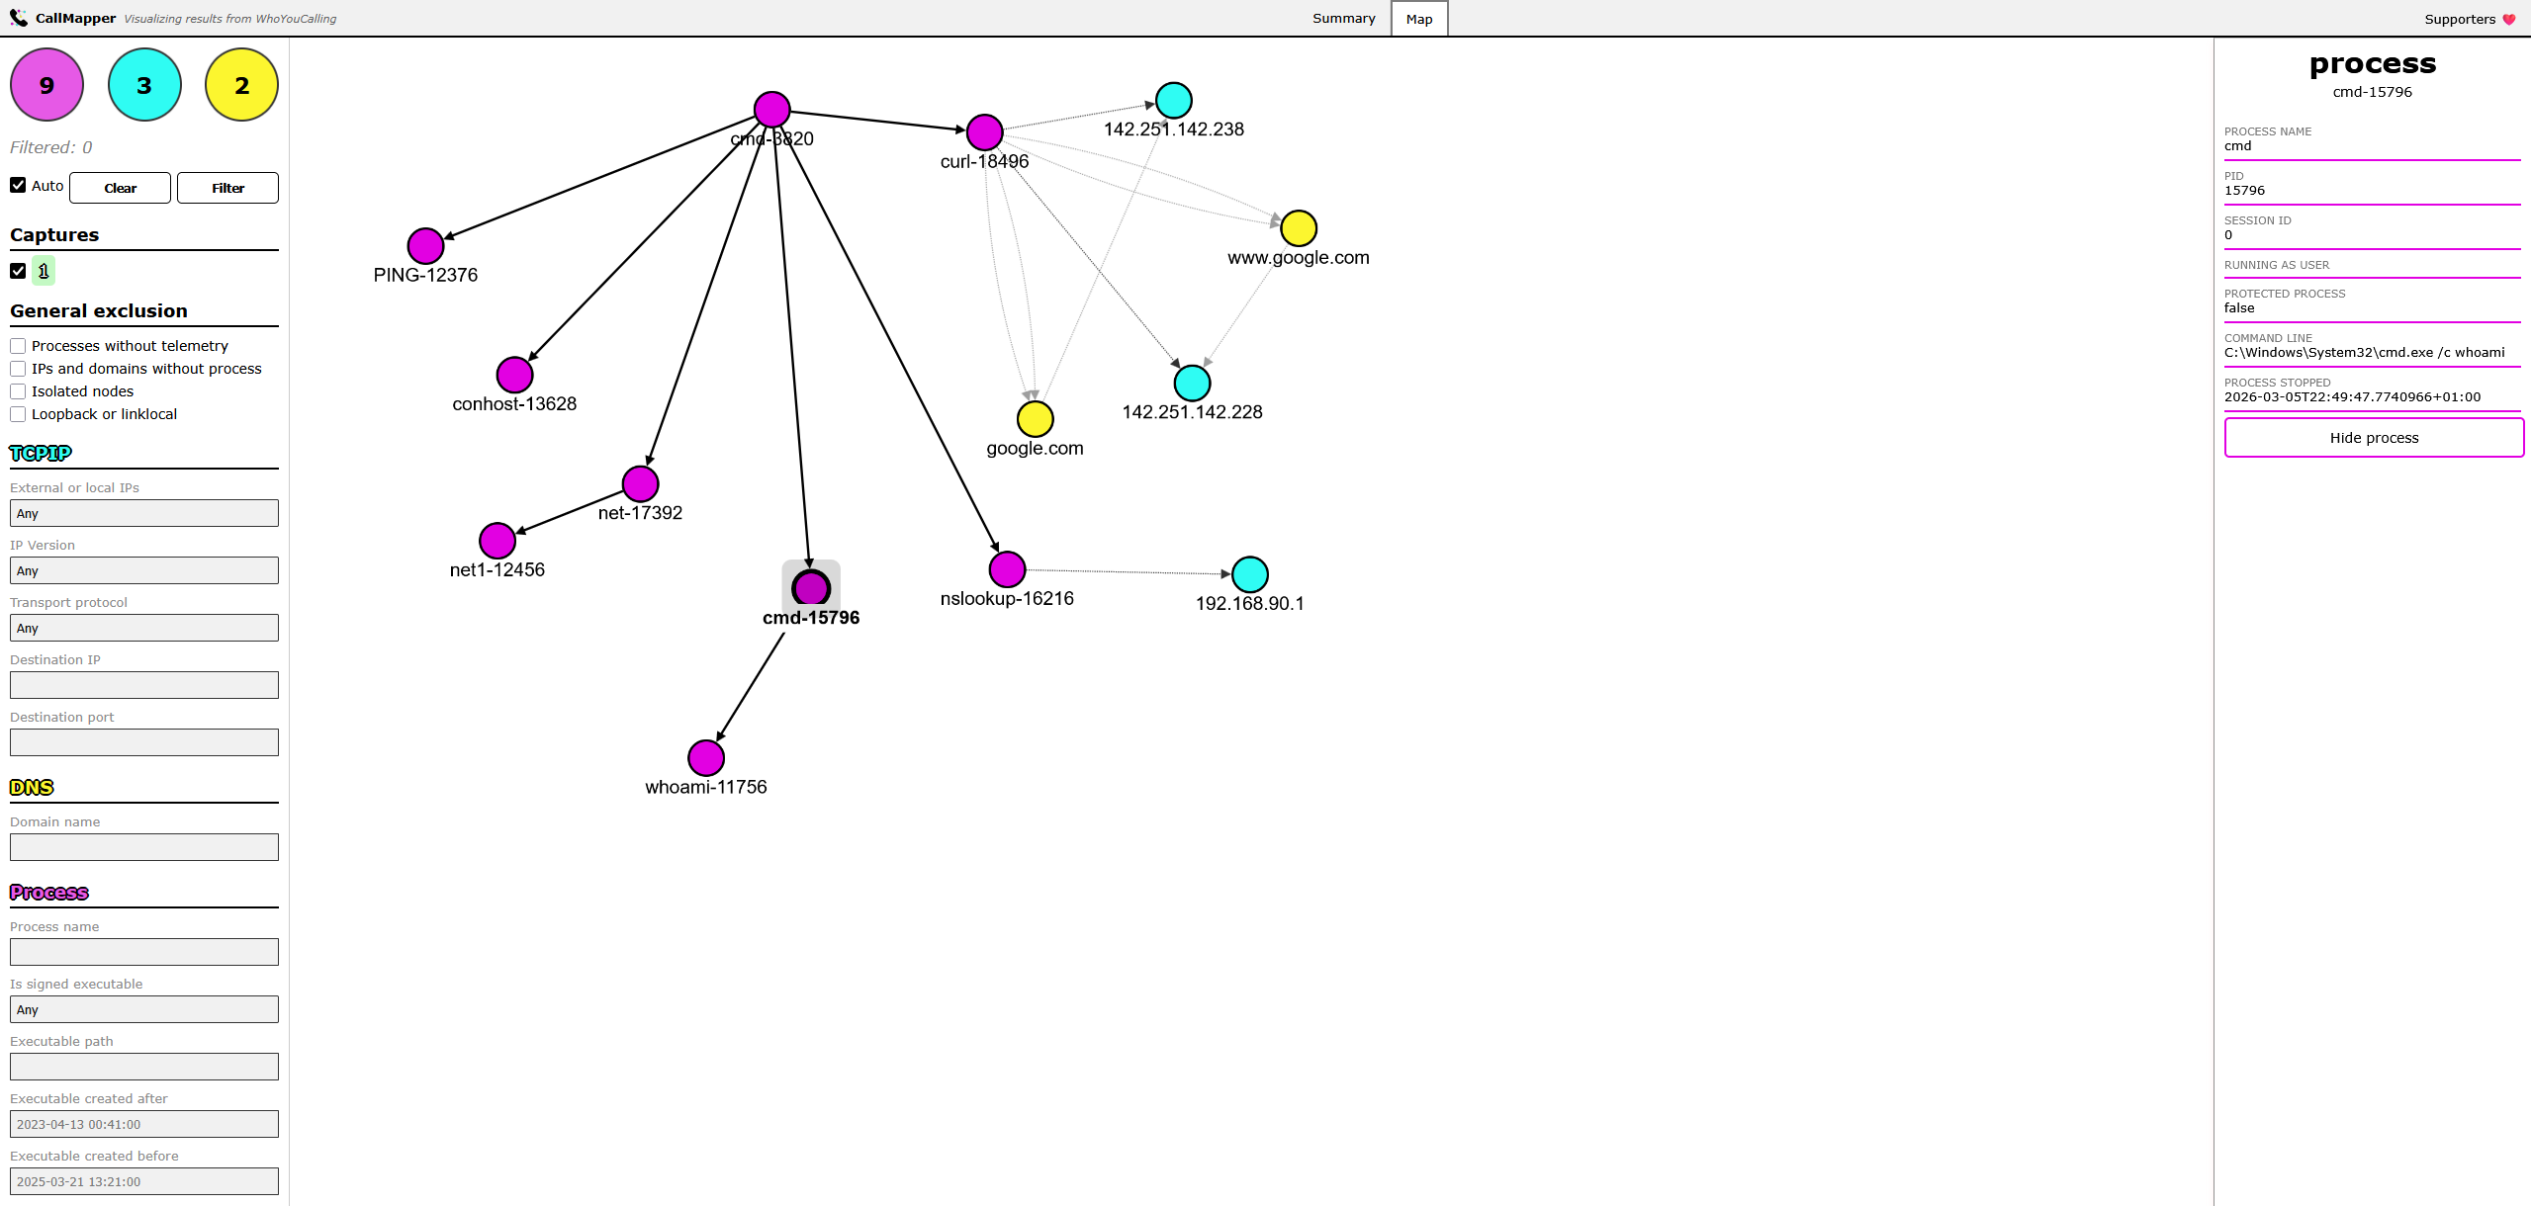This screenshot has height=1206, width=2531.
Task: Open the IP Version dropdown
Action: 143,570
